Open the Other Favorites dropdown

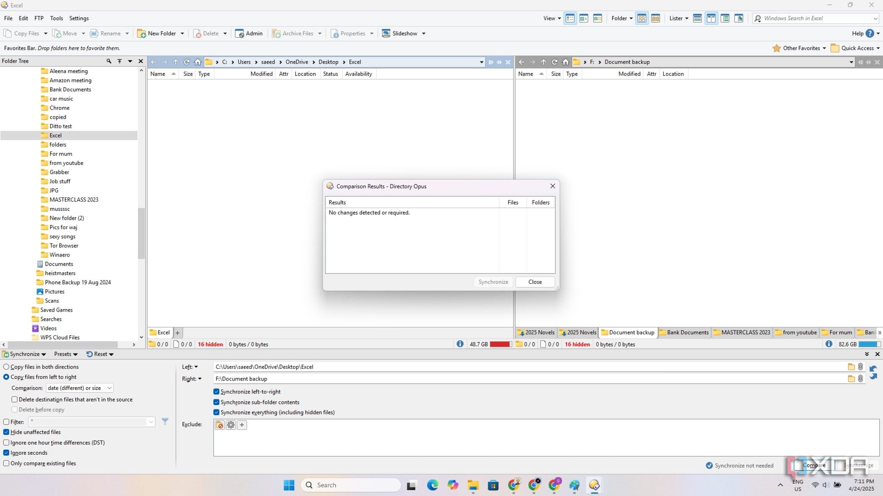point(799,48)
